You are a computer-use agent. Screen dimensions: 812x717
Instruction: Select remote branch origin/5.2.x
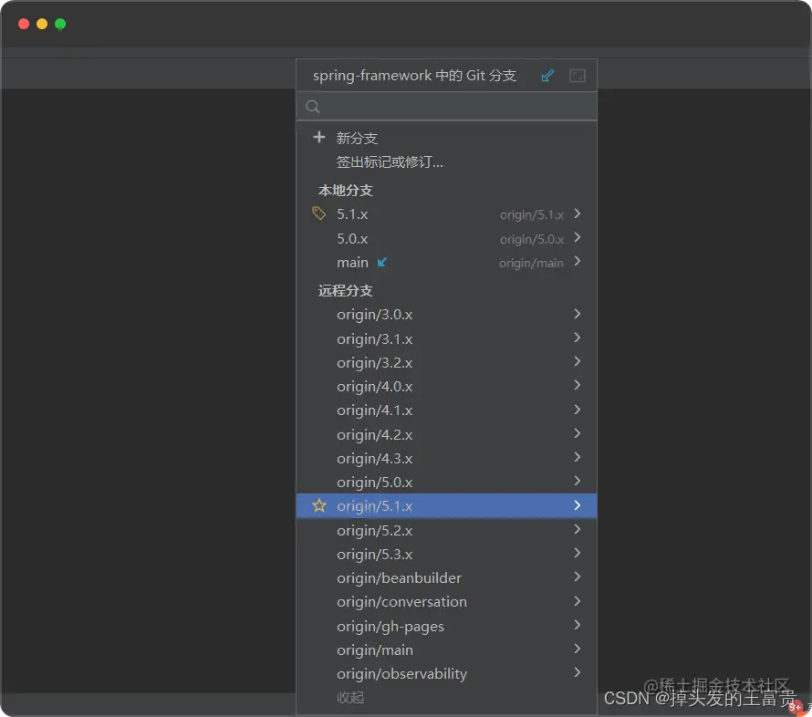(x=374, y=531)
